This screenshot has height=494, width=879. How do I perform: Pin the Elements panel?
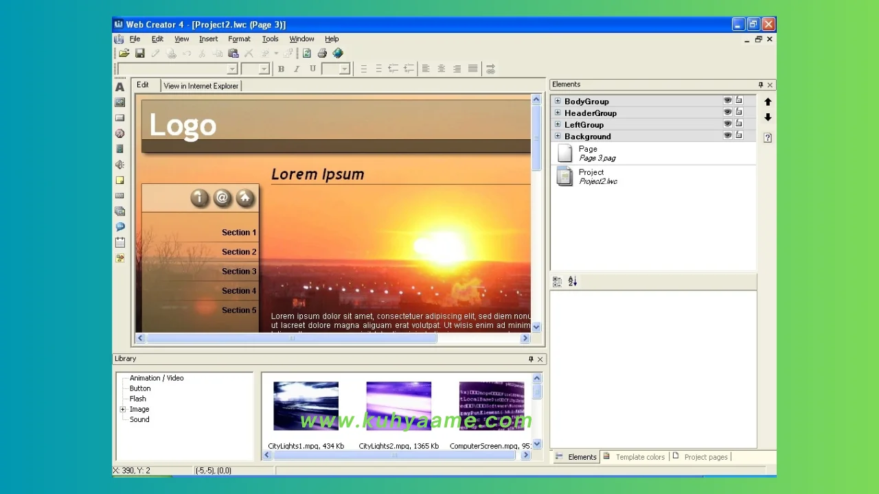point(760,85)
